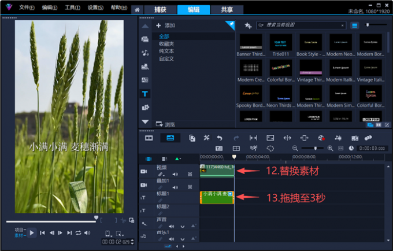Move library panel list down with down arrow
393x251 pixels.
pos(145,122)
